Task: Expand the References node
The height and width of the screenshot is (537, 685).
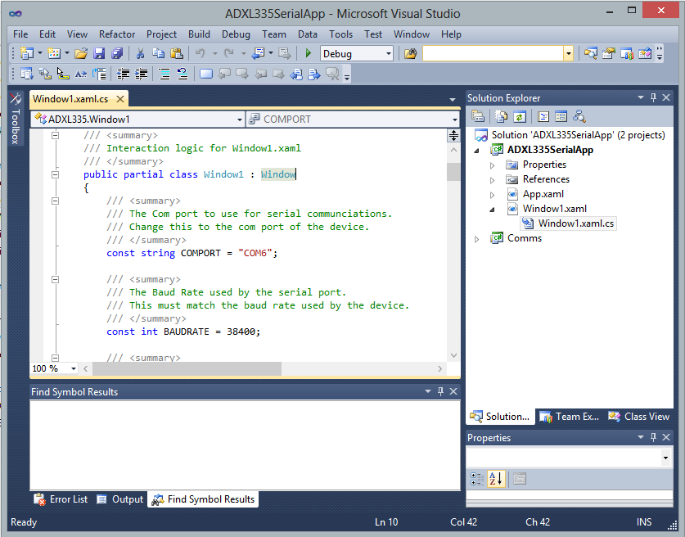Action: pyautogui.click(x=493, y=180)
